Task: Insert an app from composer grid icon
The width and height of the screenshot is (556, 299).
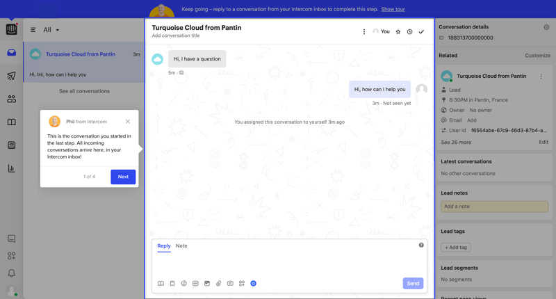Action: pyautogui.click(x=242, y=284)
